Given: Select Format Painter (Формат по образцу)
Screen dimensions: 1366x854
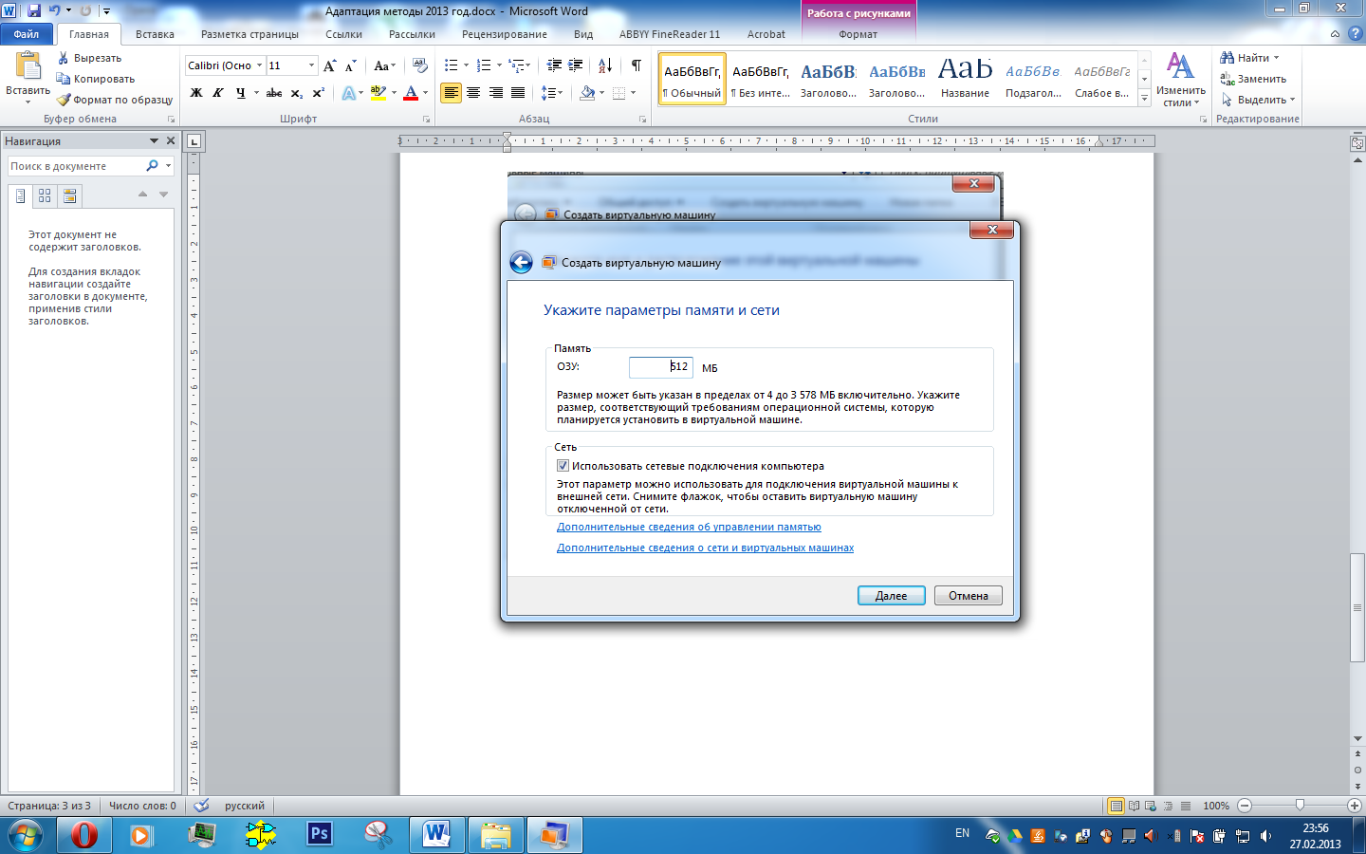Looking at the screenshot, I should coord(114,100).
